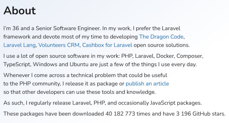Click the JavaScript packages text
229x123 pixels.
pyautogui.click(x=176, y=103)
